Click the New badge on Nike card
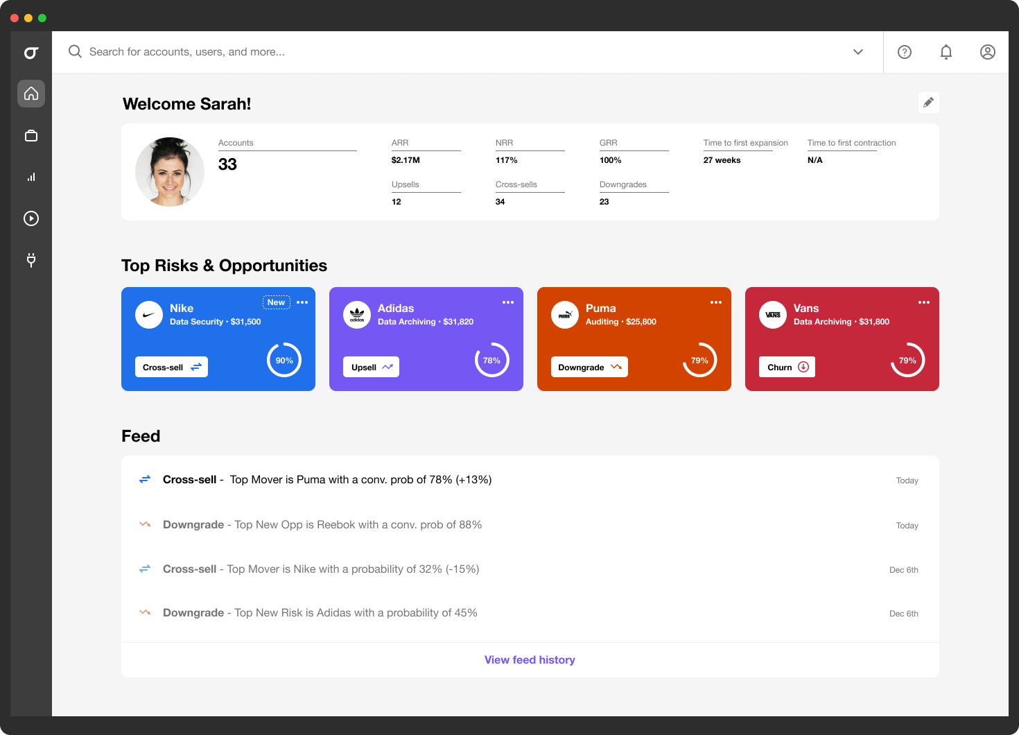Viewport: 1019px width, 735px height. pos(277,302)
